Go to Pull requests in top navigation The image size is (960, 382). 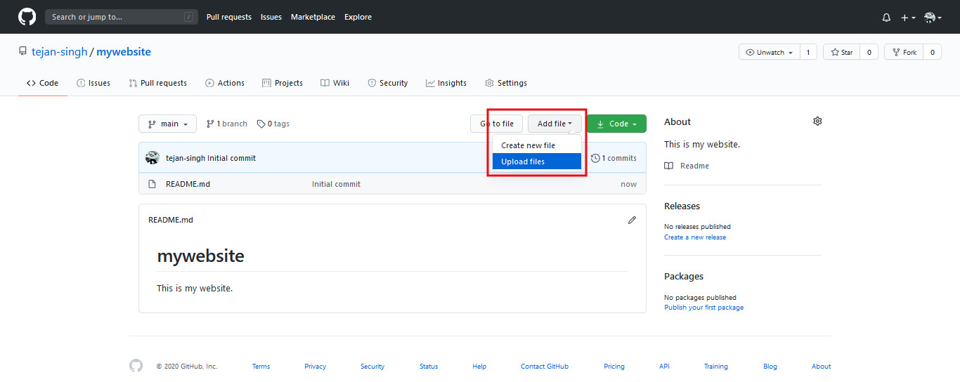point(229,17)
